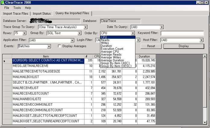
Task: Choose Group By Item (ASC) option
Action: [118, 63]
